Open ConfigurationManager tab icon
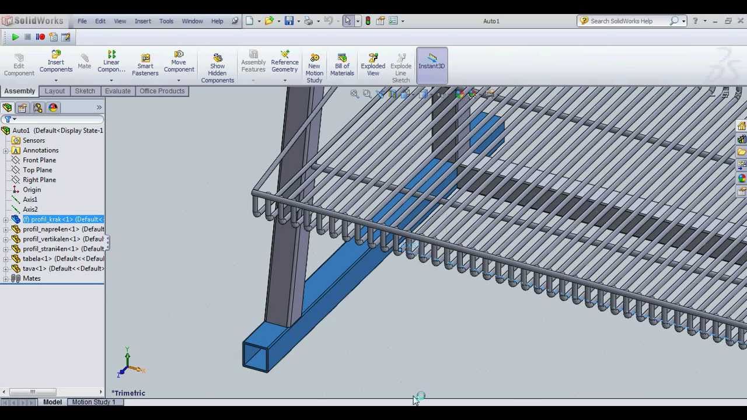747x420 pixels. (38, 107)
